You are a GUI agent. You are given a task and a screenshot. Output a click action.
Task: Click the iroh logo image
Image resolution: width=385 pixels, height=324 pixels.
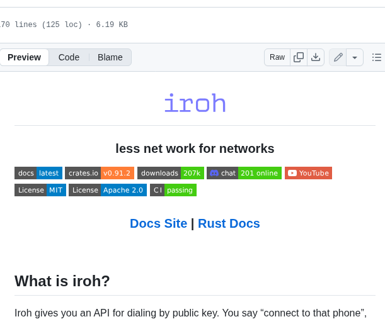(195, 103)
